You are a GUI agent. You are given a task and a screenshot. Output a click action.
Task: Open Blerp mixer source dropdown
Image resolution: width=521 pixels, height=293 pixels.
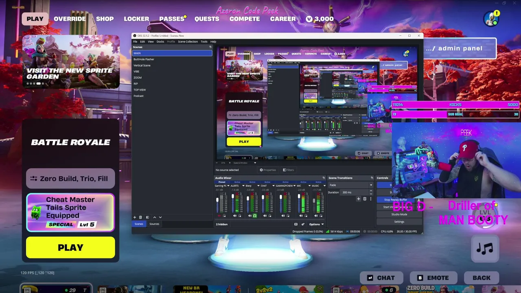tap(258, 186)
